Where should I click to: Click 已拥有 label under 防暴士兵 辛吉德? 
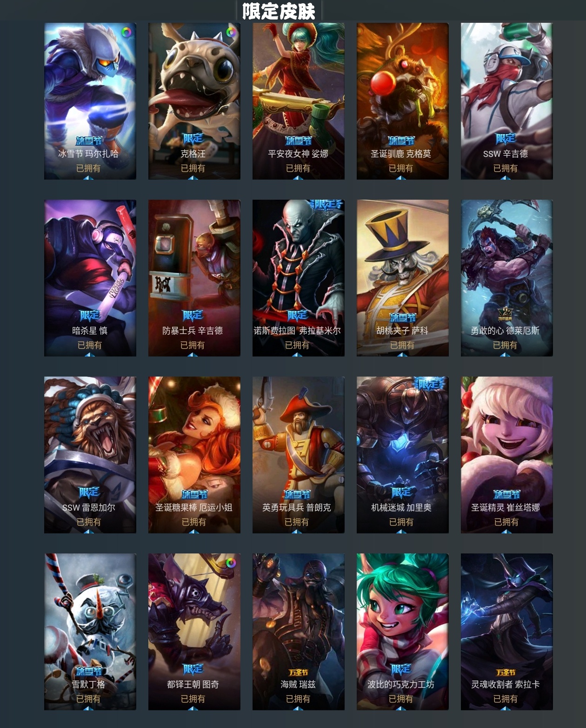click(193, 345)
